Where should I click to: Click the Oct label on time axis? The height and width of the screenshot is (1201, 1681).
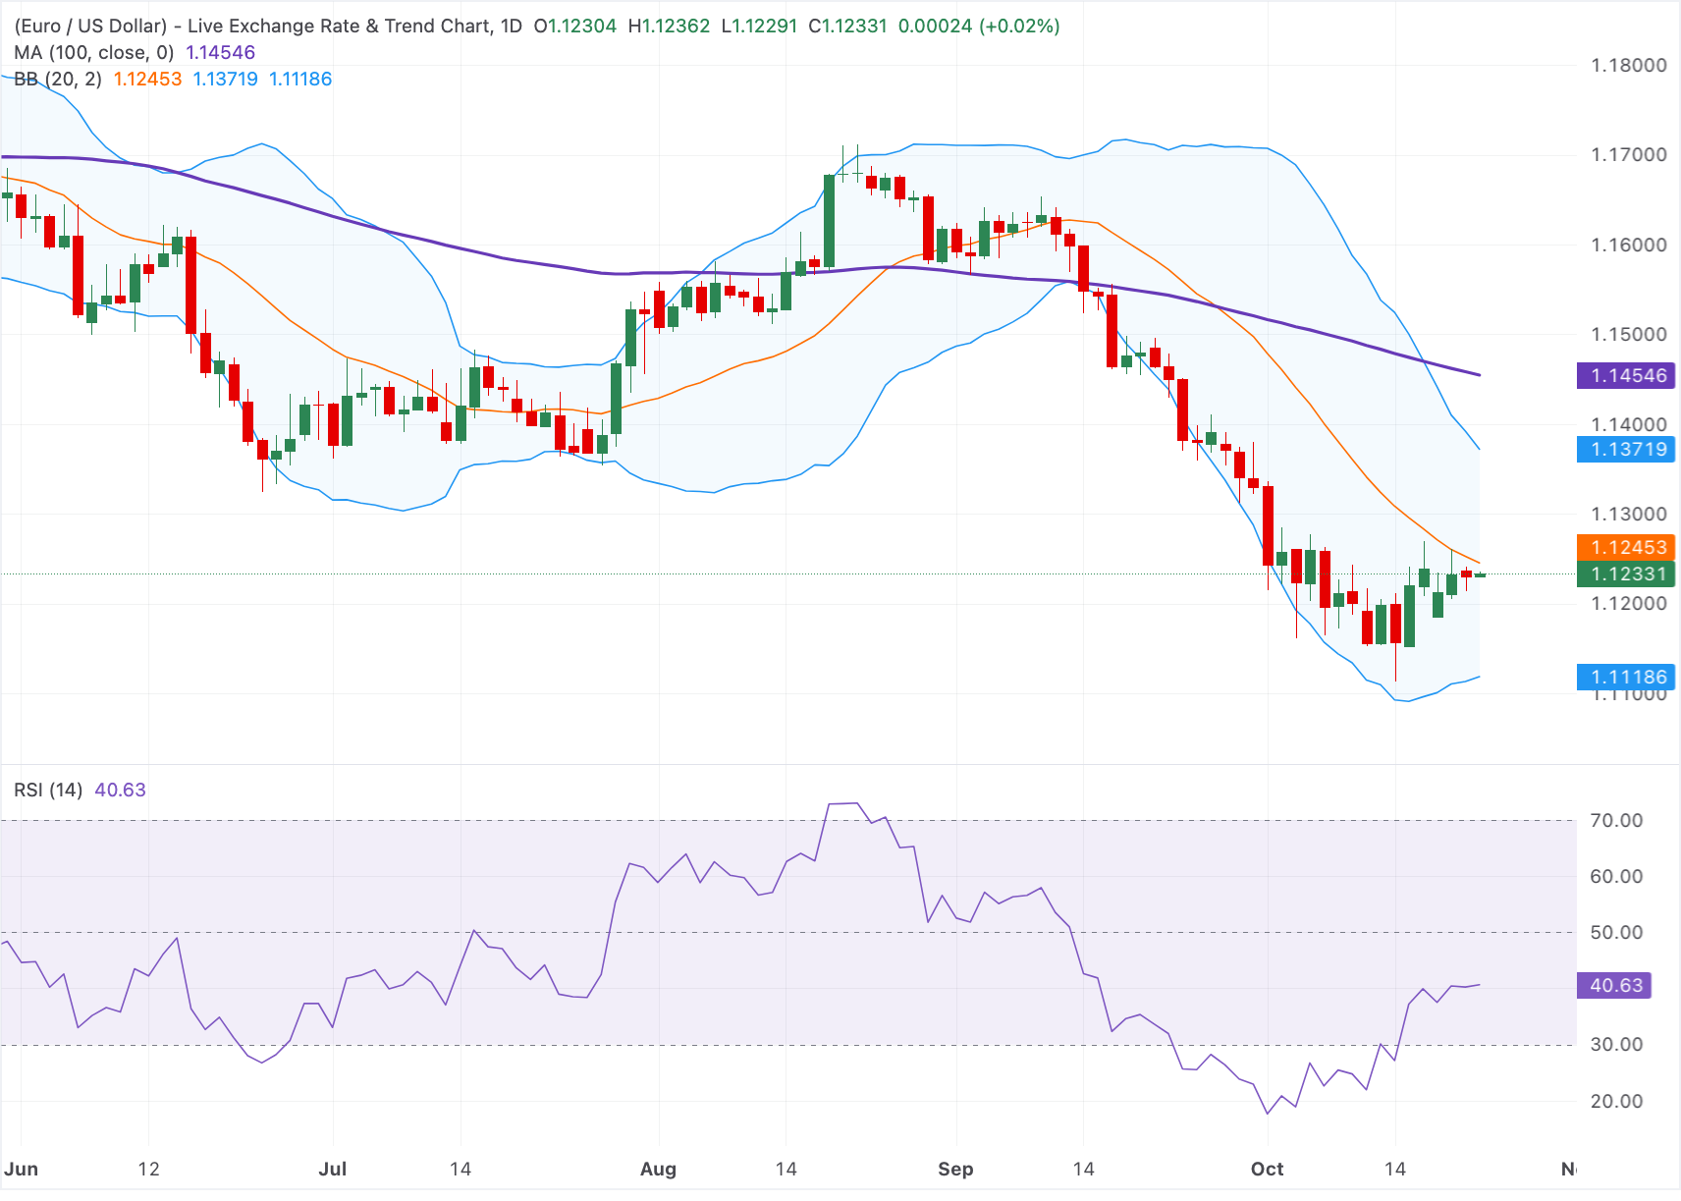[x=1267, y=1170]
